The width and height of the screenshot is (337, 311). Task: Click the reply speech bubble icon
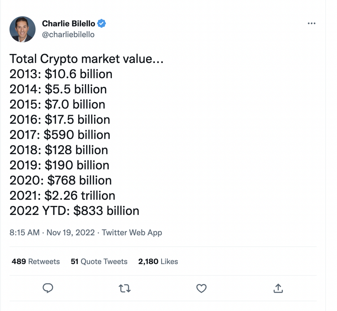[48, 288]
